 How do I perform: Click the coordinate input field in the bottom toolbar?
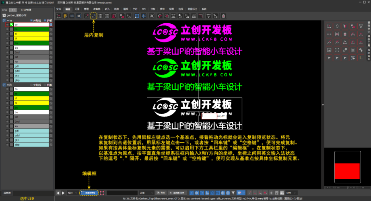coord(122,193)
